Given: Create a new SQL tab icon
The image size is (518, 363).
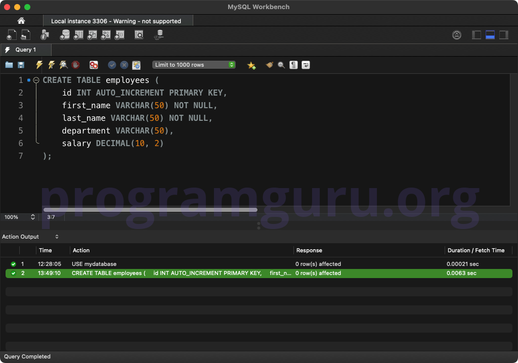Looking at the screenshot, I should [x=12, y=35].
